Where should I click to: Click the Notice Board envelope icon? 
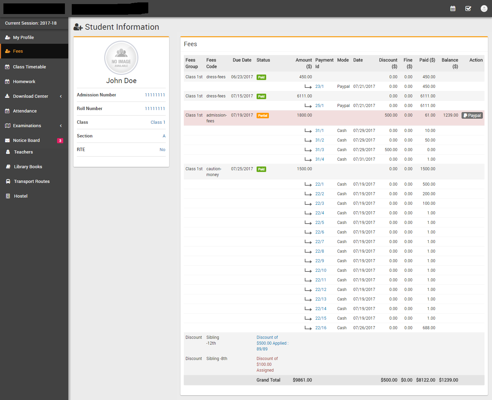(7, 141)
